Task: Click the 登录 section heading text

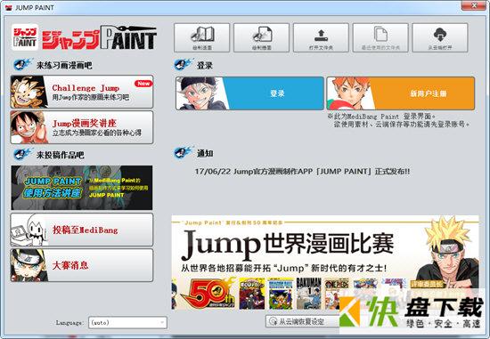Action: point(205,65)
